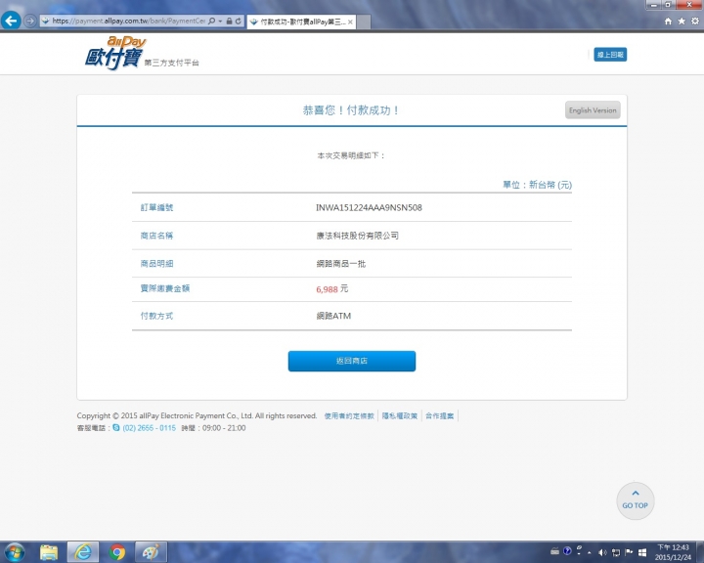Viewport: 704px width, 563px height.
Task: Click the product detail value text
Action: (x=341, y=264)
